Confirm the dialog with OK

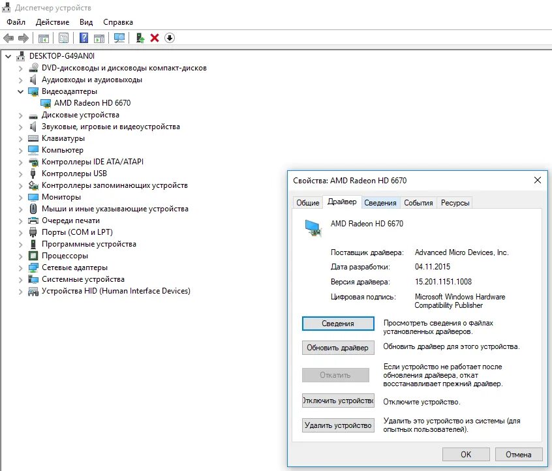(x=466, y=455)
